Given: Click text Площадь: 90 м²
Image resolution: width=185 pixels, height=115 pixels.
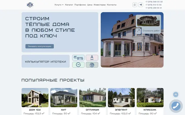Looking at the screenshot, I should point(148,114).
